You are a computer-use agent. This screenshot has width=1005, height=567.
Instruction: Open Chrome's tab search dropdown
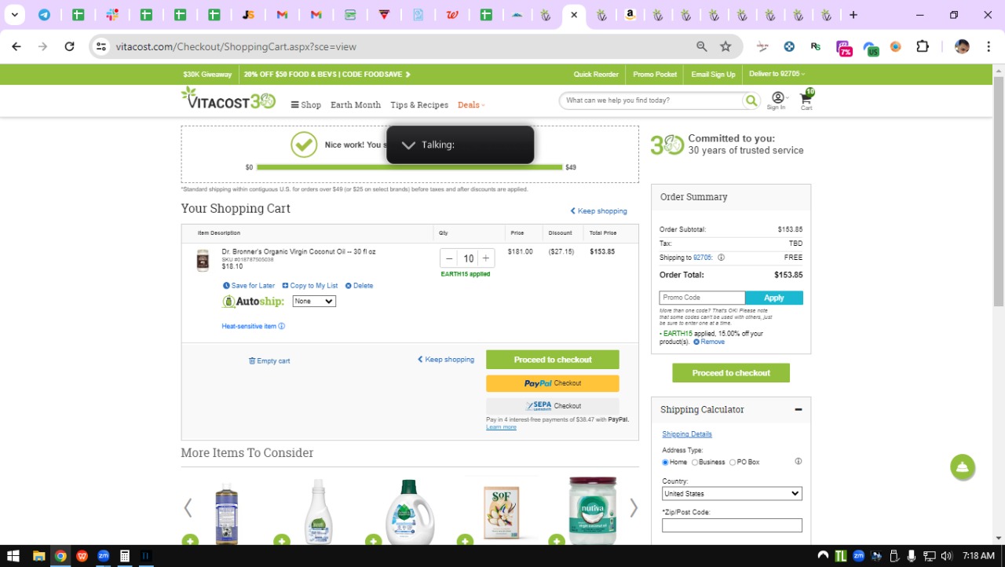[x=14, y=15]
